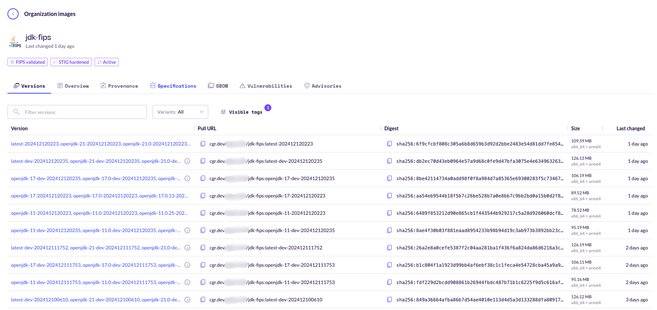Copy pull URL for latest-dev-202412100610
This screenshot has height=310, width=657.
pyautogui.click(x=203, y=300)
